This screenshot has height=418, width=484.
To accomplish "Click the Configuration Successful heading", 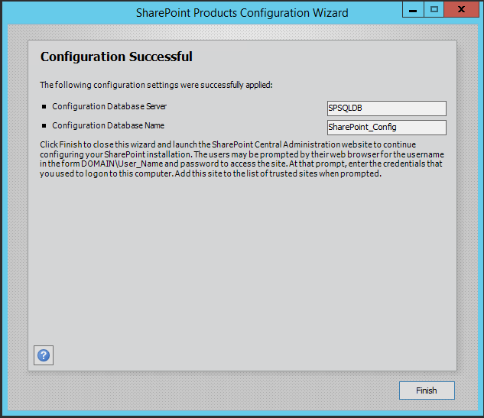I will (116, 57).
